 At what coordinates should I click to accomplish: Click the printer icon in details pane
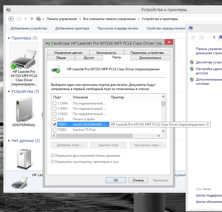19,182
